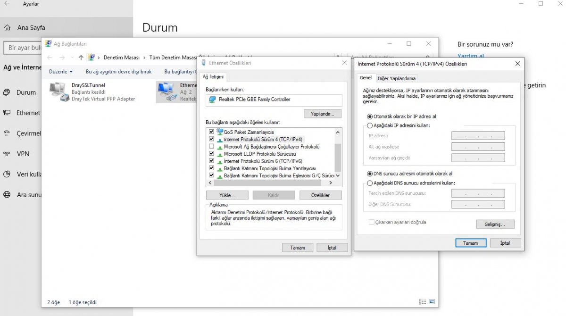Select 'Aşağıdaki DNS sunucu adreslerini kullan' option
The height and width of the screenshot is (316, 566).
click(x=370, y=183)
